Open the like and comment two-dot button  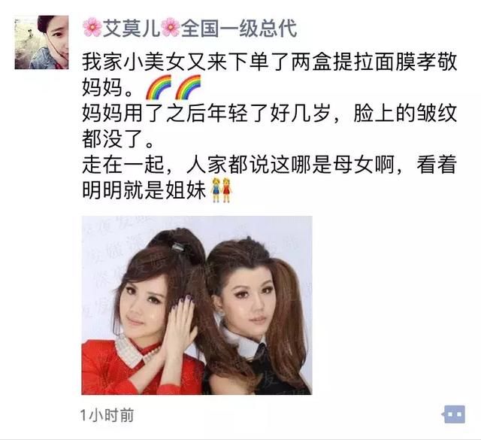click(455, 414)
